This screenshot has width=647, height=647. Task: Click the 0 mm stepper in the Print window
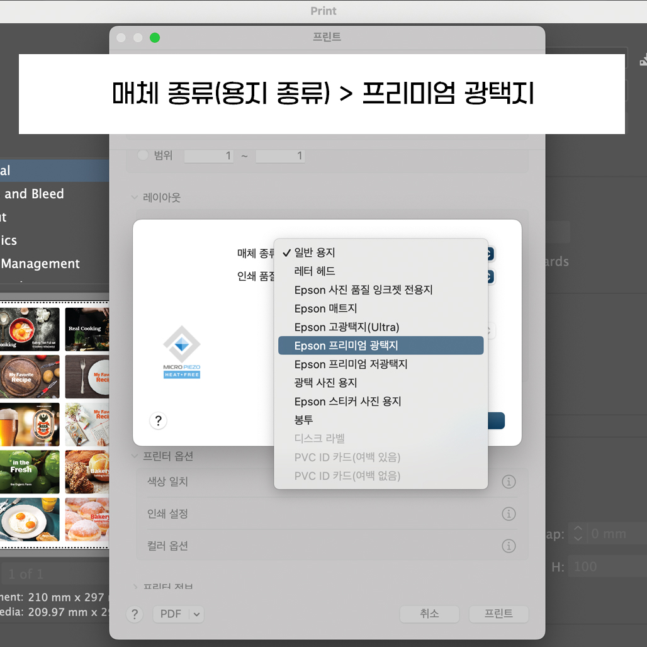coord(578,534)
